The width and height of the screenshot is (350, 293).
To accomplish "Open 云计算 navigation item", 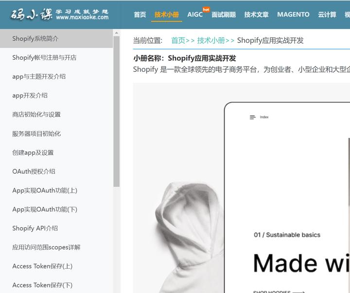I will (x=327, y=15).
